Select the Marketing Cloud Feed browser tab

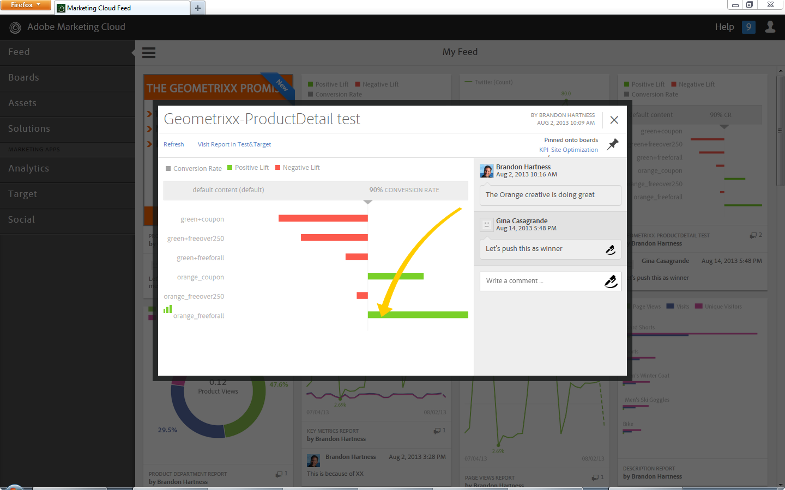122,8
